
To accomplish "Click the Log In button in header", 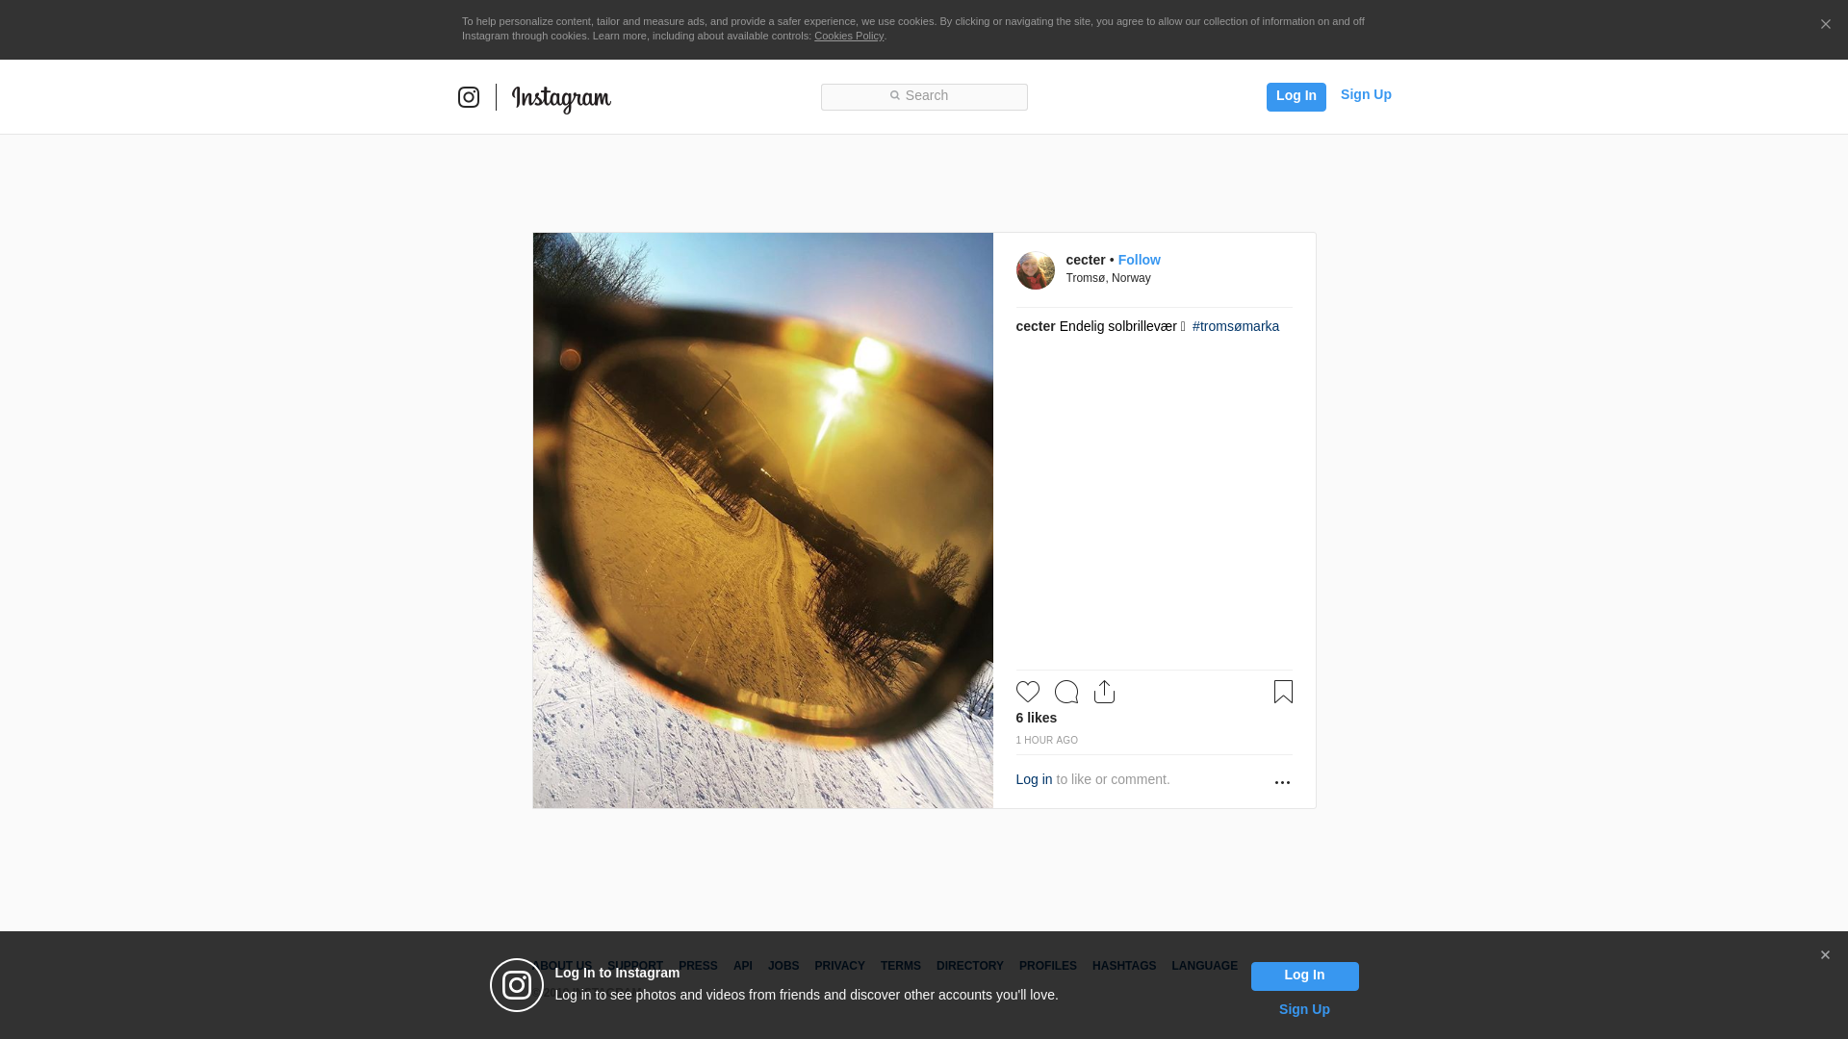I will pyautogui.click(x=1296, y=96).
